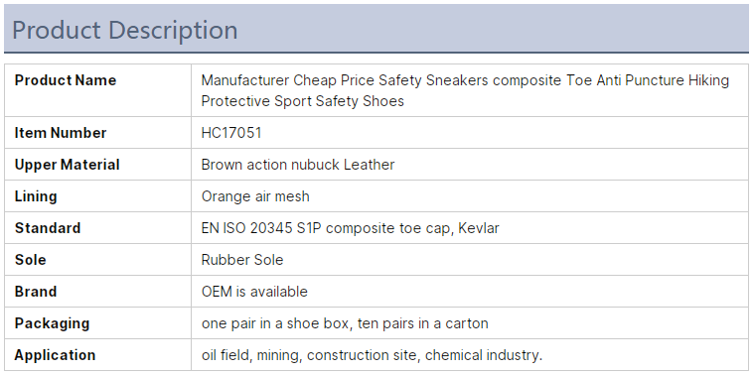753x373 pixels.
Task: Click the OEM is available text
Action: [254, 292]
